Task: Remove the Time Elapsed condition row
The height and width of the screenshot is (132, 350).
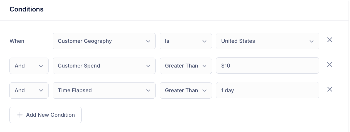Action: coord(330,89)
